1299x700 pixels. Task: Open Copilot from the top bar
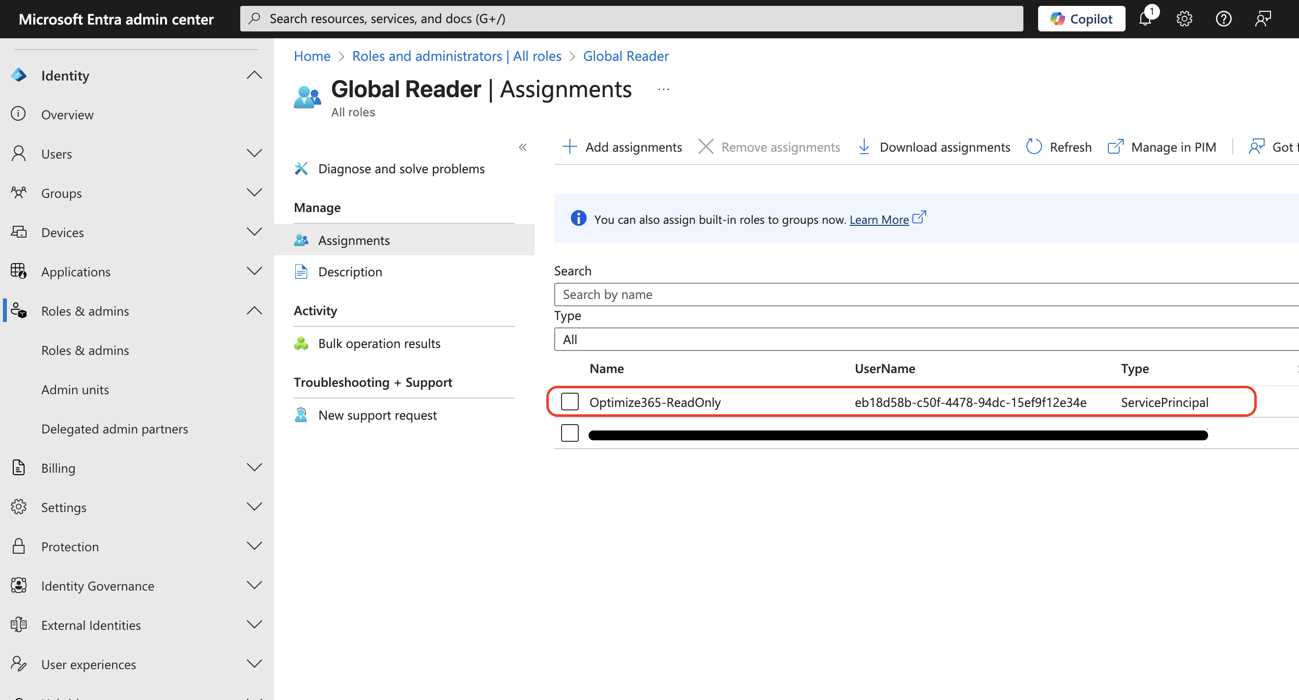1081,19
